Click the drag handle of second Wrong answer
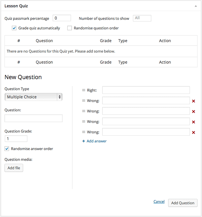 click(x=84, y=111)
